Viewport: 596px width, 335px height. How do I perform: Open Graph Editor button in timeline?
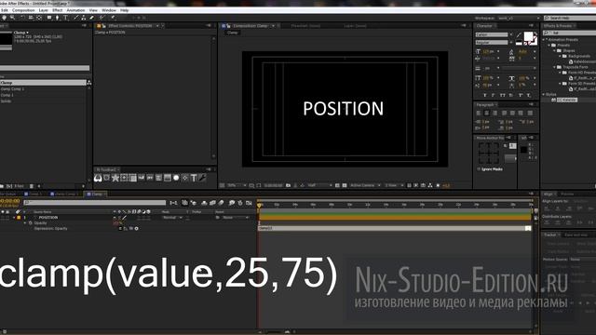click(x=249, y=203)
